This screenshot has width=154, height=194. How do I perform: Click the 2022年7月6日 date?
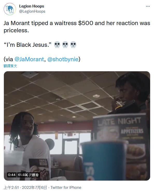[34, 188]
